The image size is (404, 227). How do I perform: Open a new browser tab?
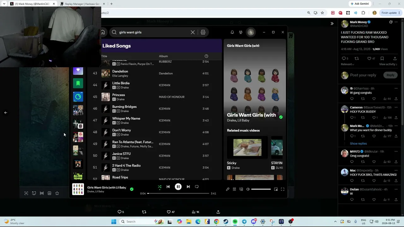(x=111, y=4)
